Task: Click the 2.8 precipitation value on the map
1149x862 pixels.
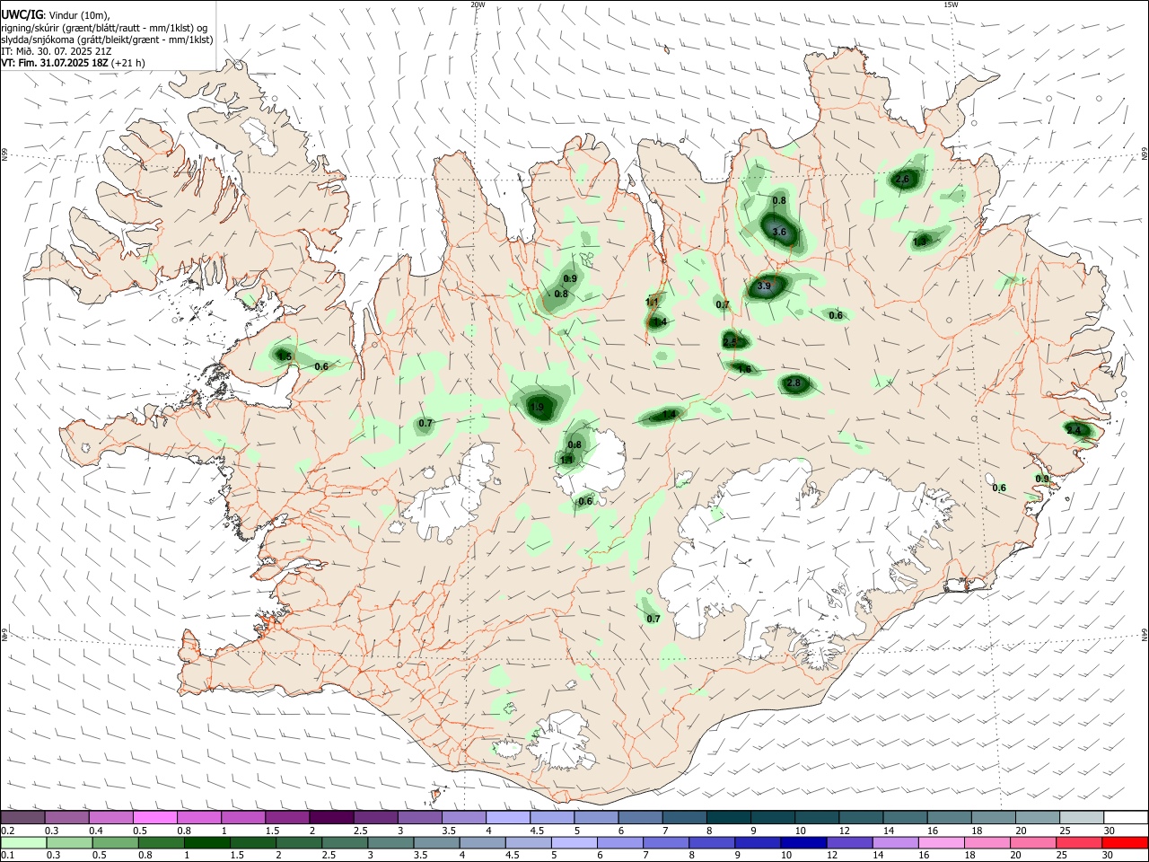Action: (x=794, y=383)
